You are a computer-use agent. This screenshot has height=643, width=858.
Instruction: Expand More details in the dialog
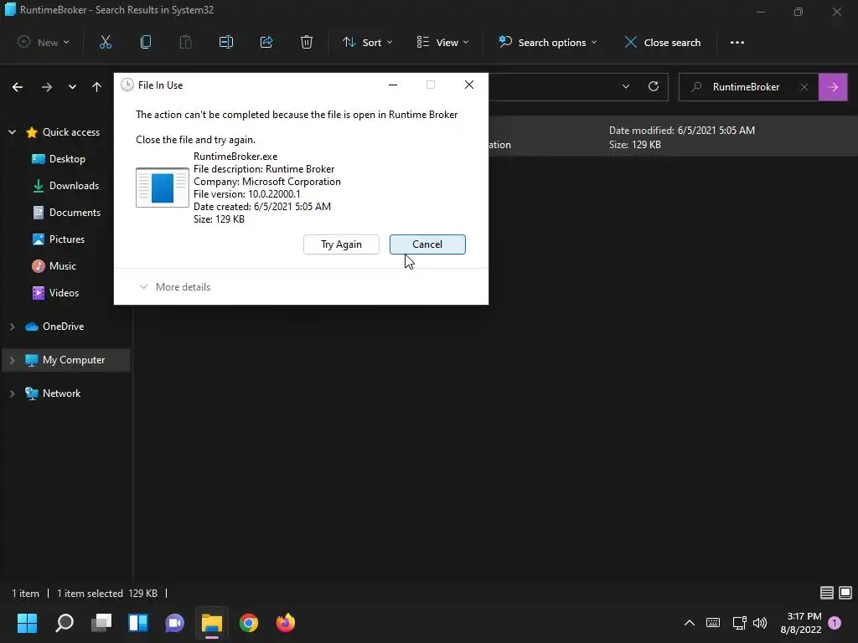(175, 287)
